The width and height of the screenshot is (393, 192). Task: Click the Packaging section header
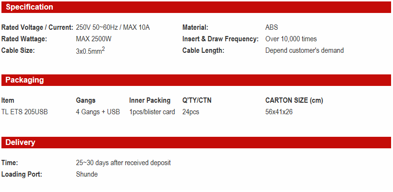24,80
